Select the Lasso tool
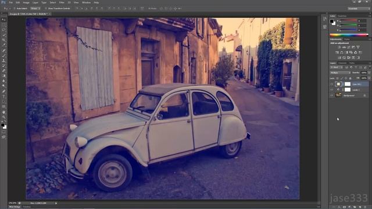372x209 pixels. 3,30
